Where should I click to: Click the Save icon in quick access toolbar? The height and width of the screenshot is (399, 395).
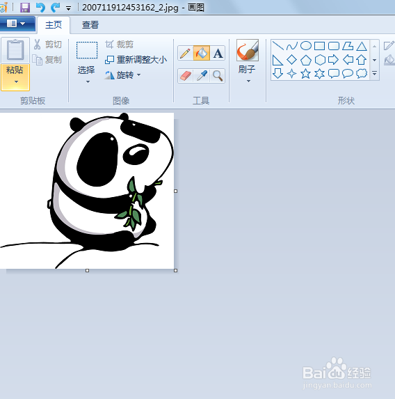(x=25, y=8)
